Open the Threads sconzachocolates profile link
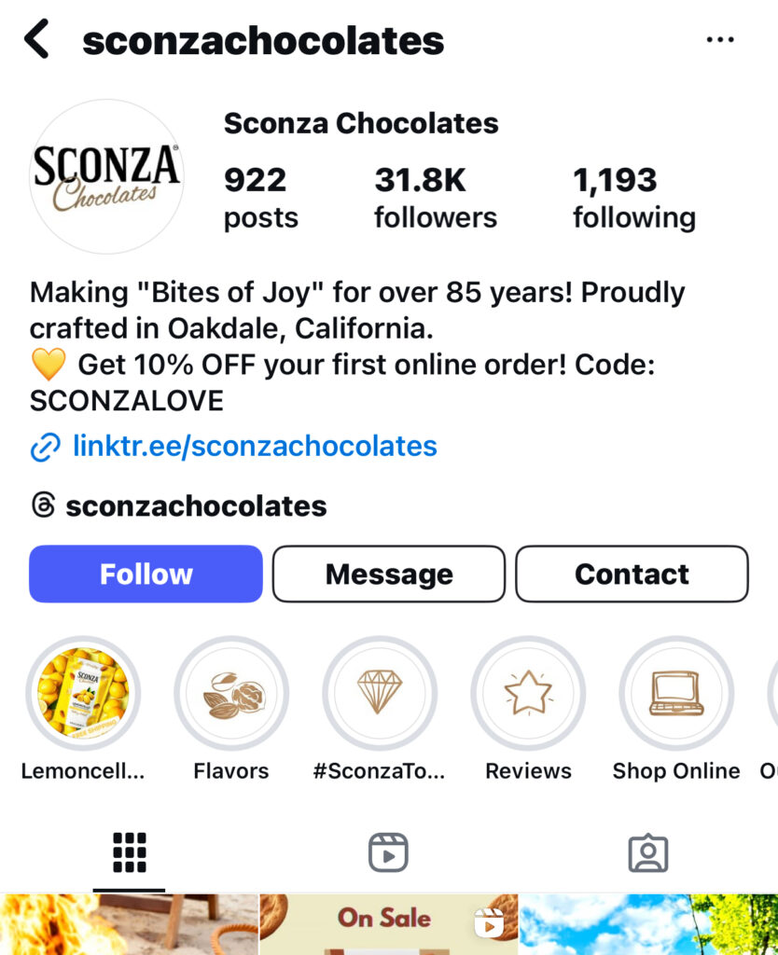The height and width of the screenshot is (955, 778). [x=195, y=505]
